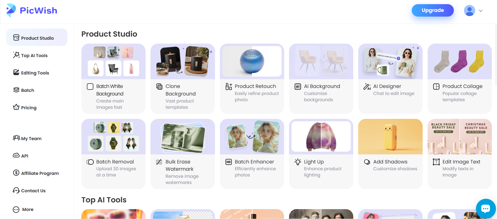
Task: Click the Light Up bulb icon
Action: pos(298,162)
